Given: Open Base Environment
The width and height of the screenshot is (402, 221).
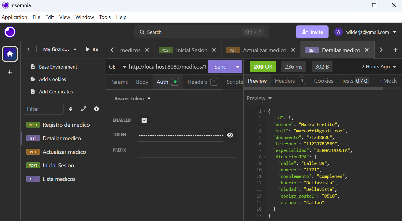Looking at the screenshot, I should 54,67.
